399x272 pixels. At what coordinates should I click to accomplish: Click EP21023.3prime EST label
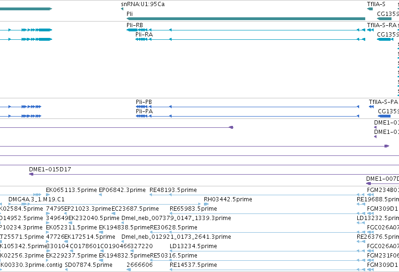pos(88,209)
